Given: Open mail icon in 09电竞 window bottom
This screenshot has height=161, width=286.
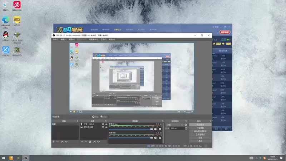Looking at the screenshot, I should pos(216,128).
